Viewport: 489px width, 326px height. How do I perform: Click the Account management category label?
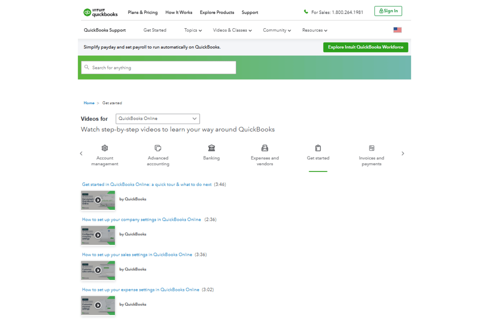pos(105,161)
